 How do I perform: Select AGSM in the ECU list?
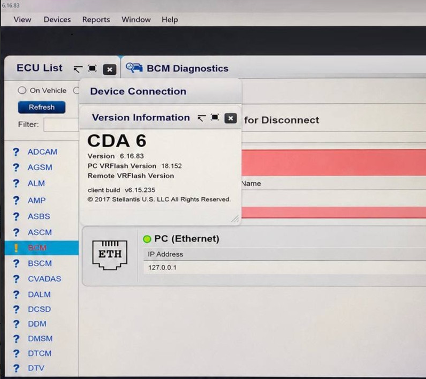coord(39,167)
